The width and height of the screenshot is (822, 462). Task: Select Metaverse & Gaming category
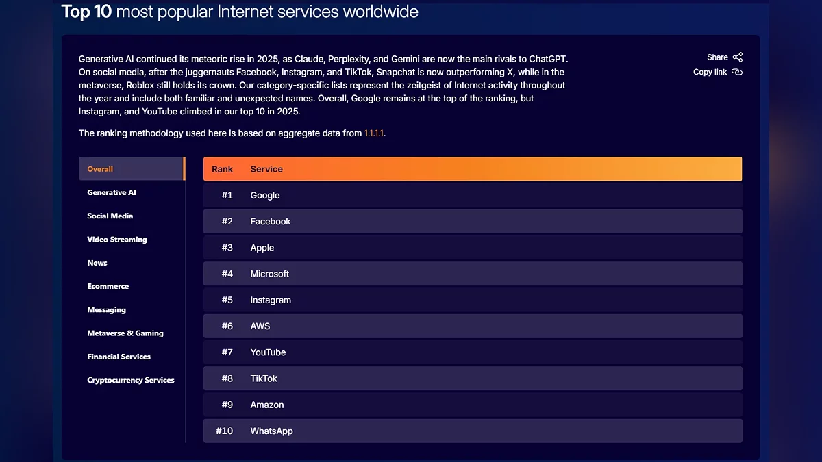click(x=125, y=333)
